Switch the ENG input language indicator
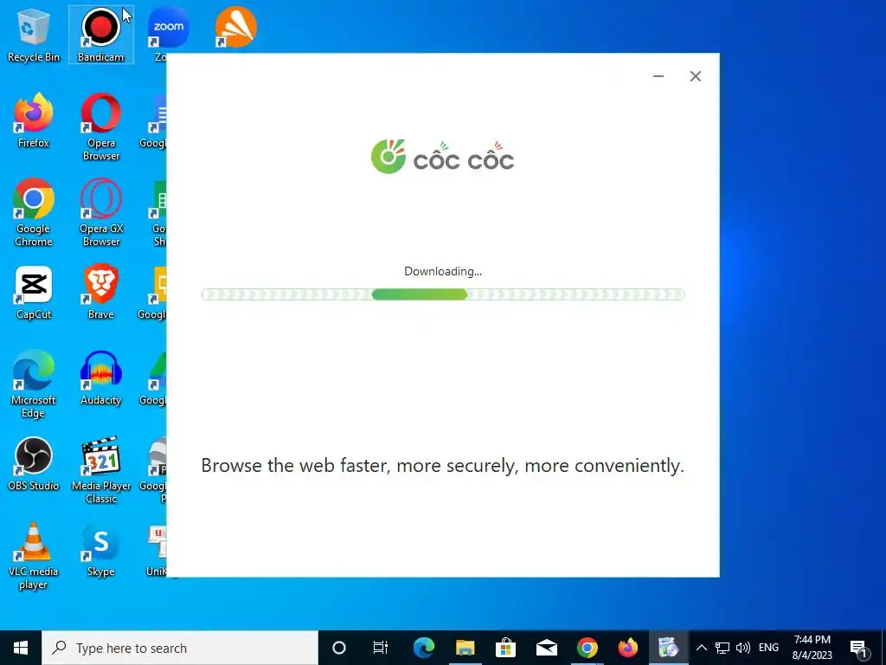886x665 pixels. [x=768, y=648]
